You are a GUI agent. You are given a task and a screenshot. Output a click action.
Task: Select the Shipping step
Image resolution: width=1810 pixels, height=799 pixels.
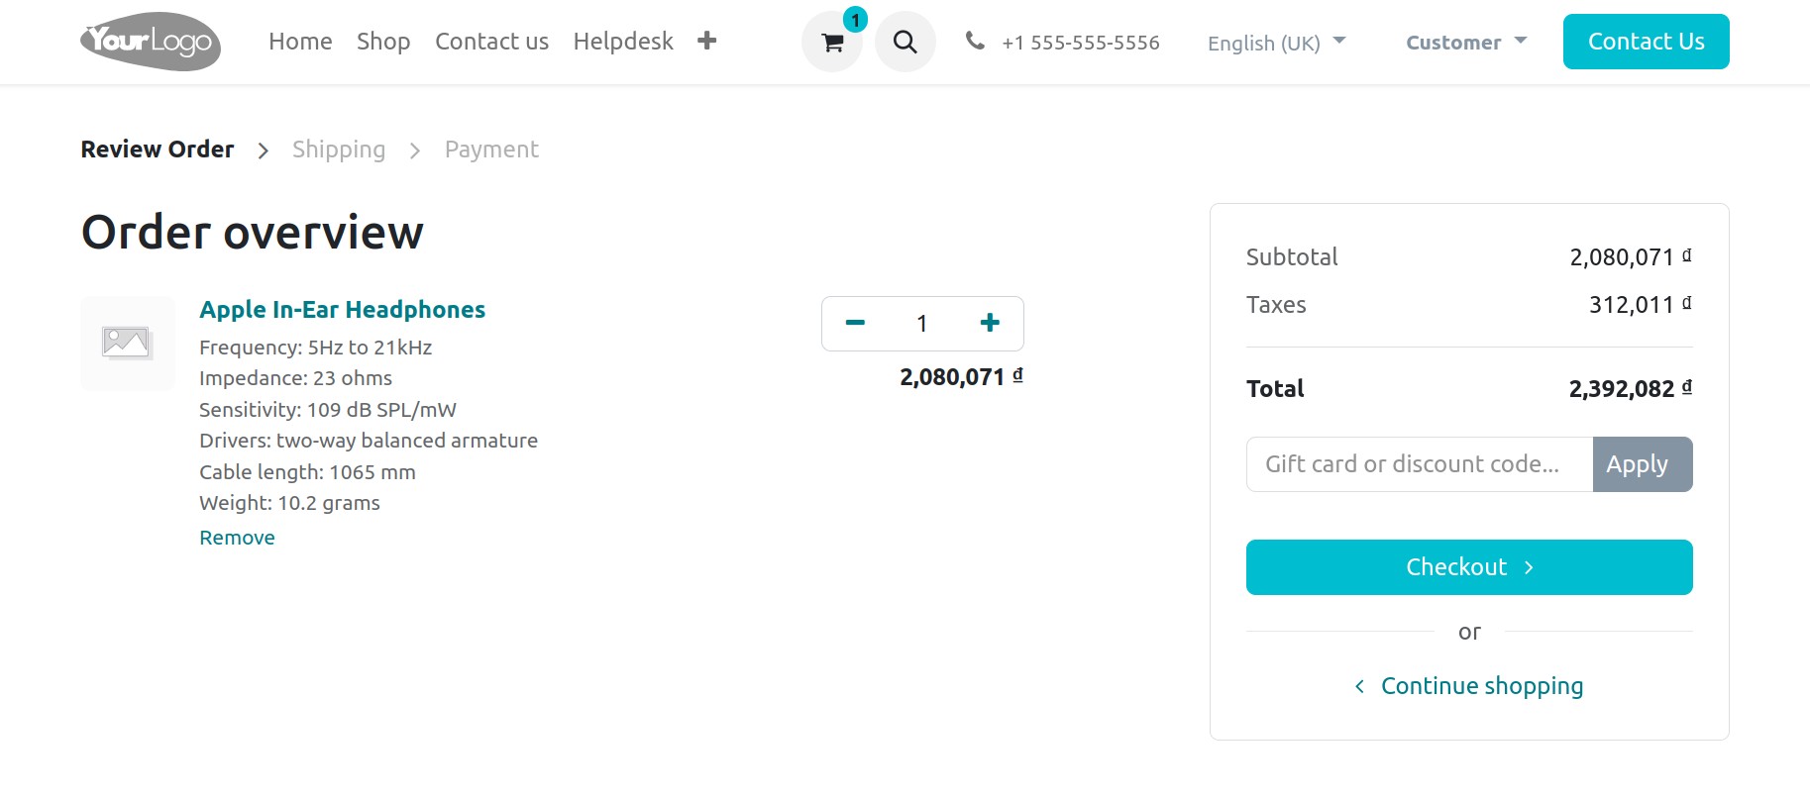pyautogui.click(x=339, y=150)
